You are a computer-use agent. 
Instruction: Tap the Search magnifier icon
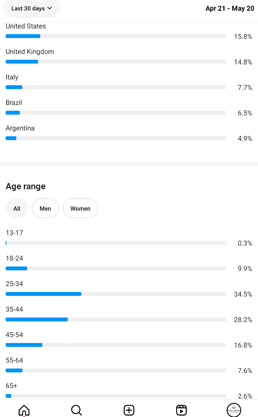[x=77, y=410]
